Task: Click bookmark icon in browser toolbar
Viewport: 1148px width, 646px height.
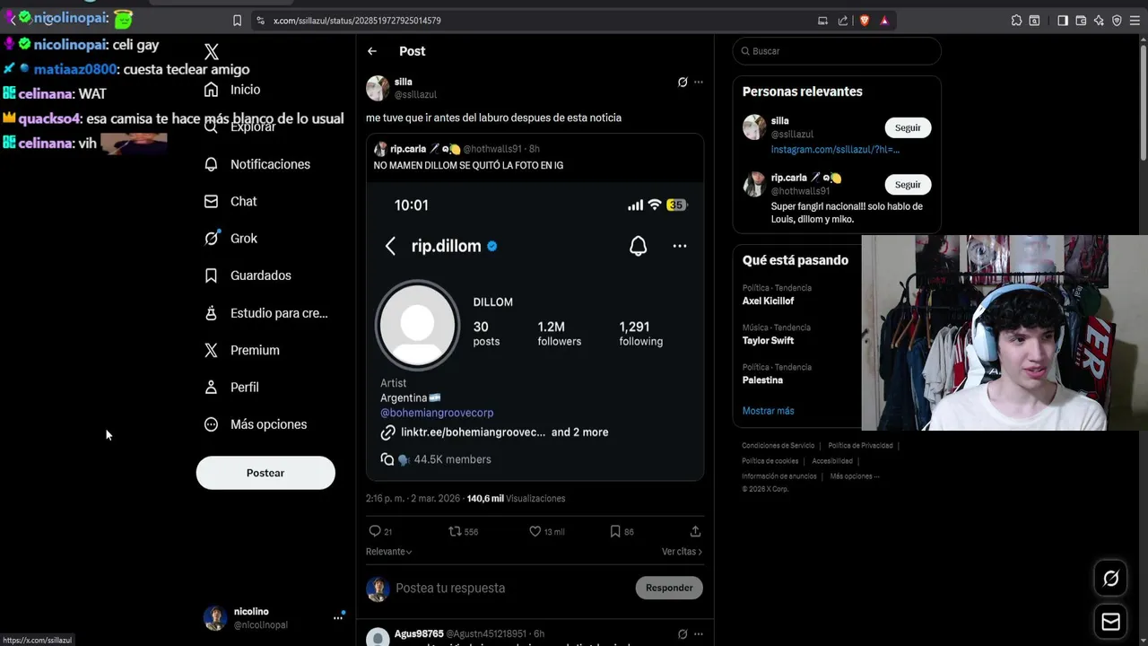Action: point(237,21)
